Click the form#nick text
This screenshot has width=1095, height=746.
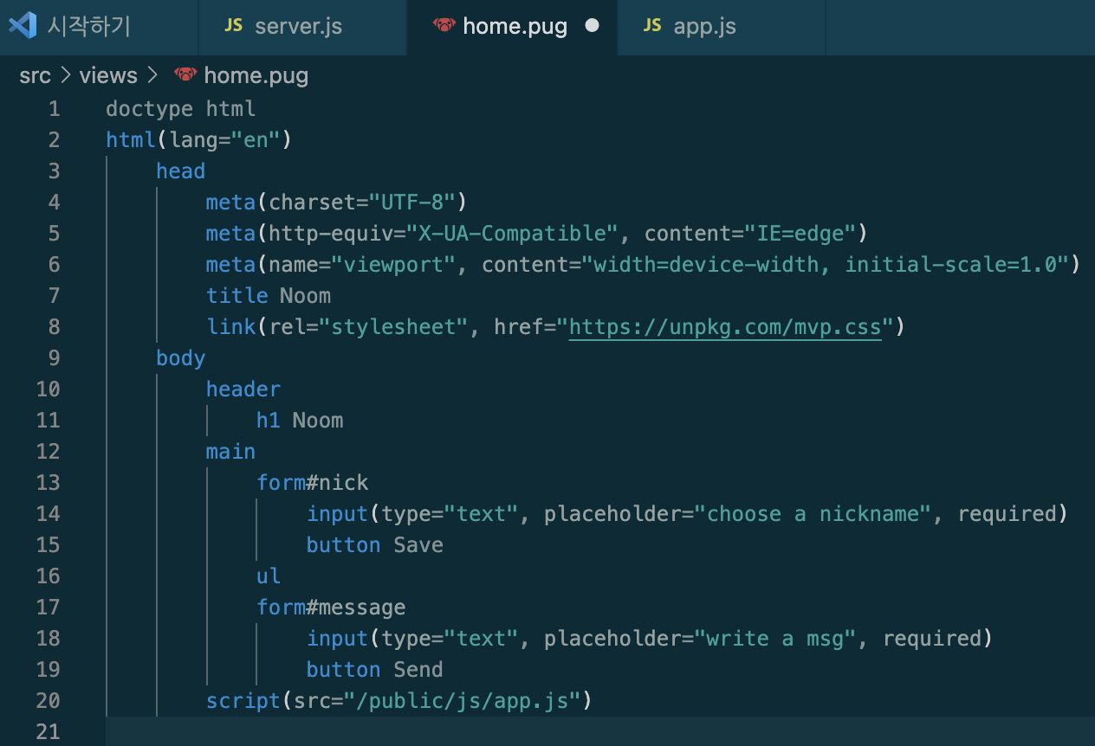(313, 483)
